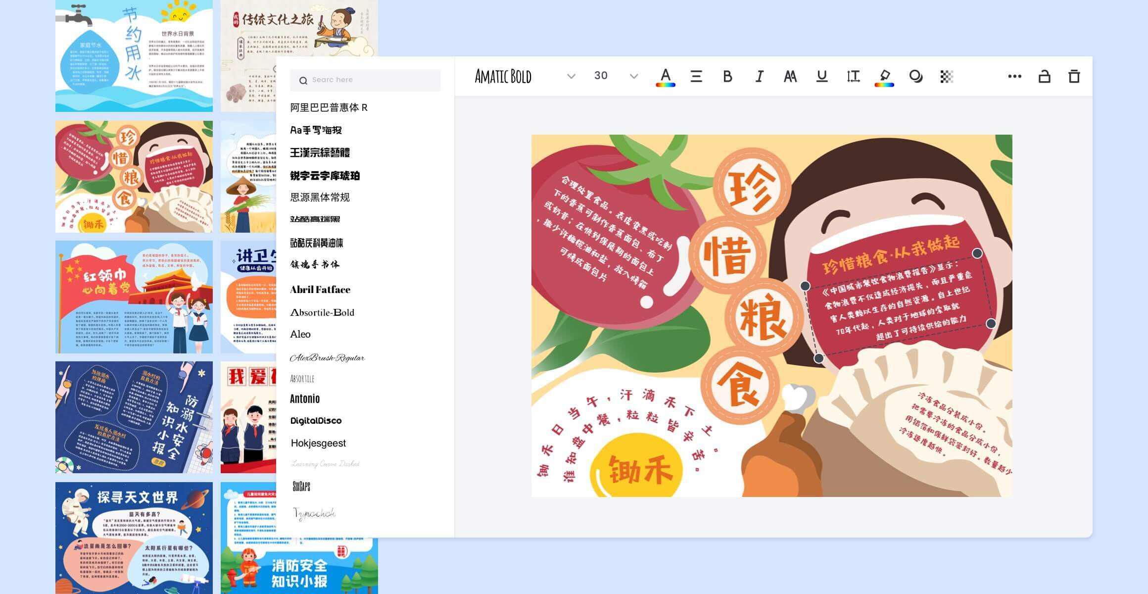Delete element with trash icon

click(1074, 76)
